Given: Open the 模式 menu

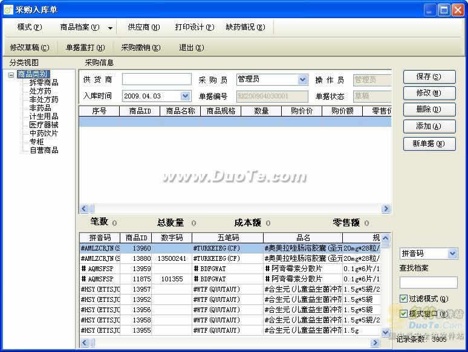Looking at the screenshot, I should (x=30, y=27).
